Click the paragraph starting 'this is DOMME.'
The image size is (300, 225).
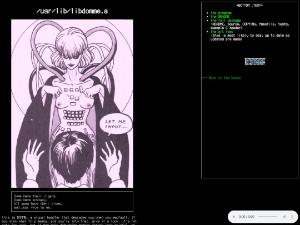[69, 221]
